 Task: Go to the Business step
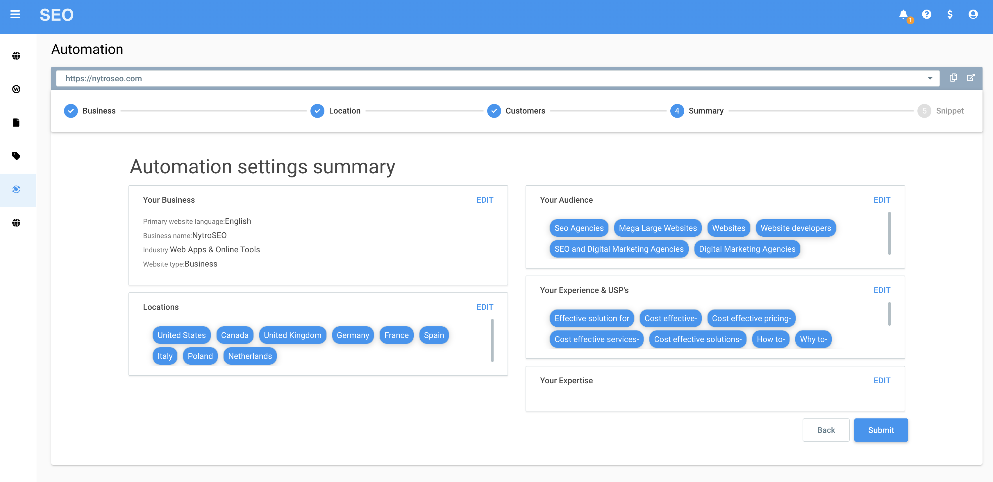click(90, 111)
